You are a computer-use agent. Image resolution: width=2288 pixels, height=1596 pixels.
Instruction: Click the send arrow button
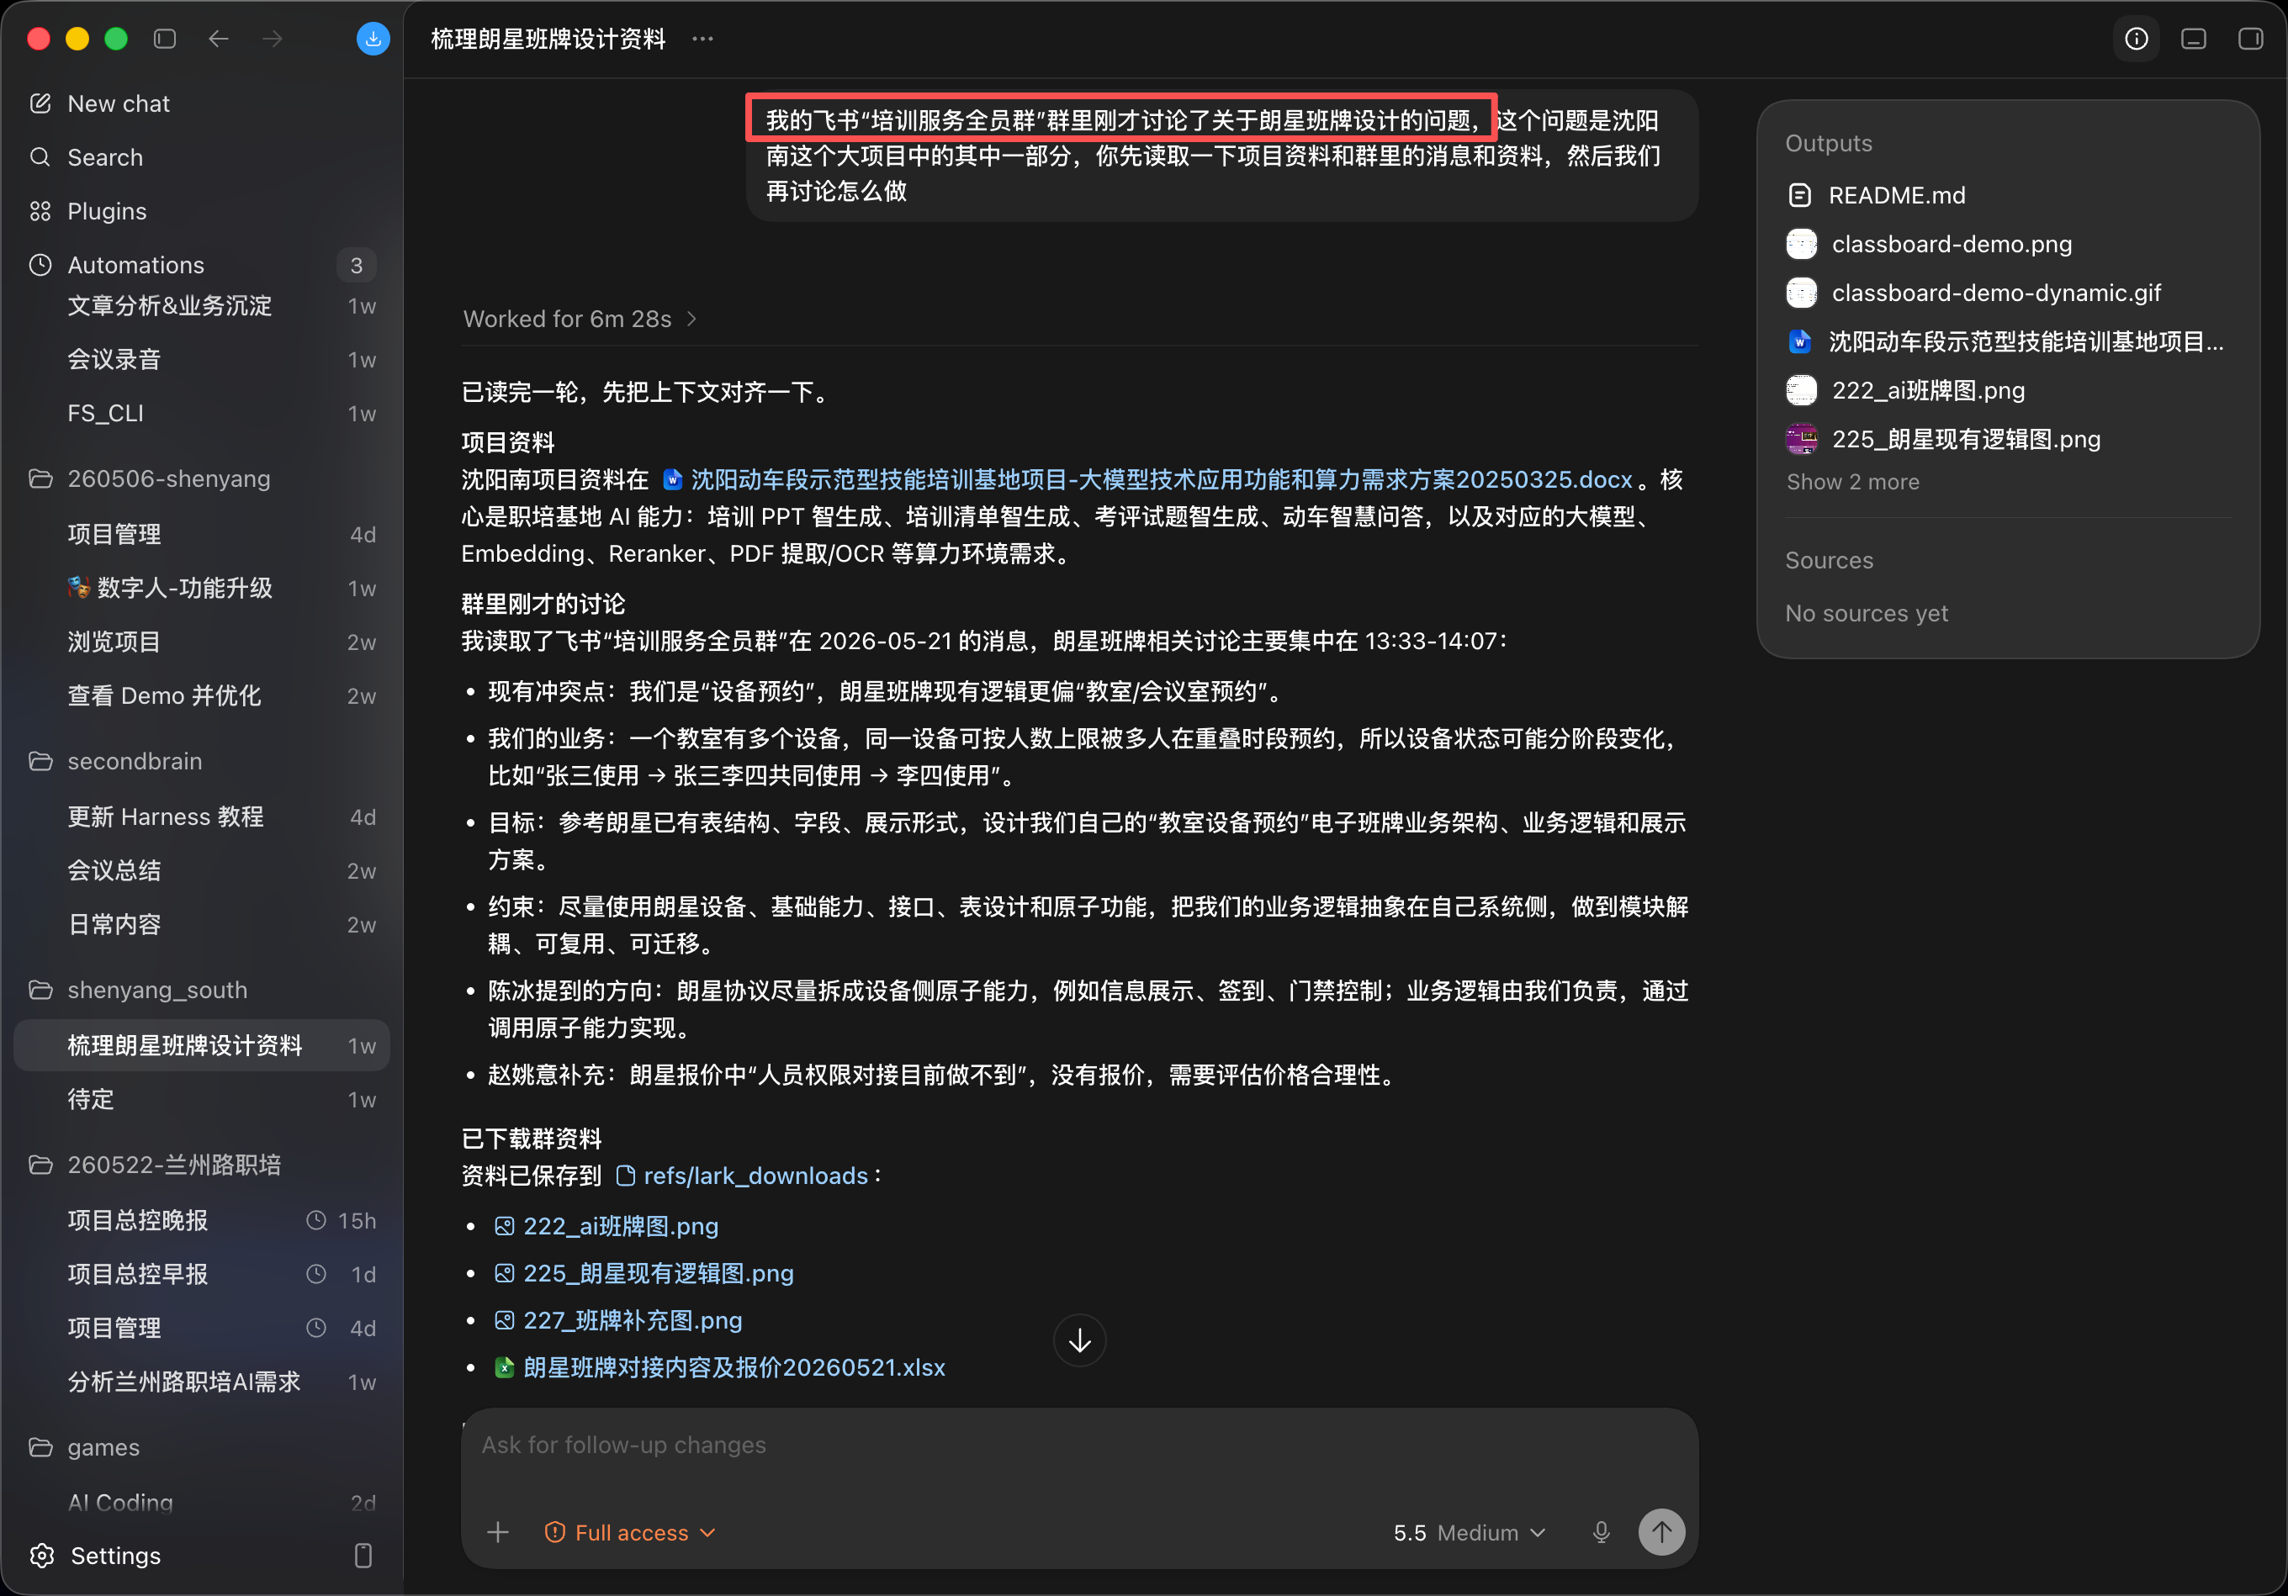[x=1662, y=1532]
